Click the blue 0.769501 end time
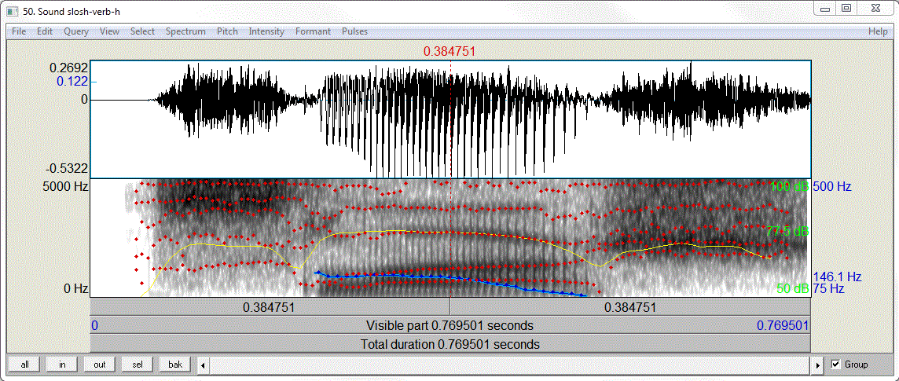This screenshot has height=381, width=899. click(783, 326)
